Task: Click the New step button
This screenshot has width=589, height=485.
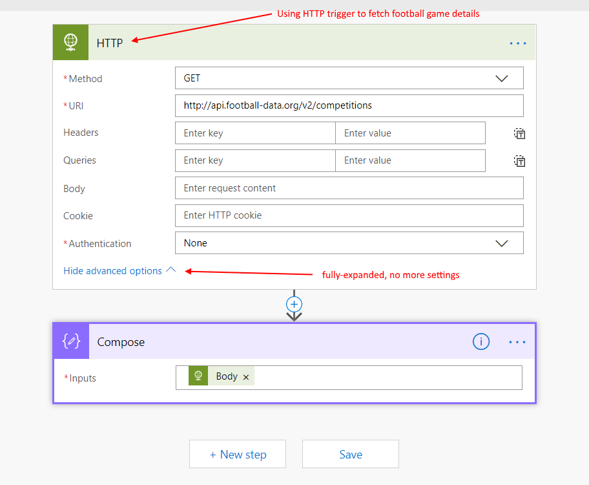Action: [238, 455]
